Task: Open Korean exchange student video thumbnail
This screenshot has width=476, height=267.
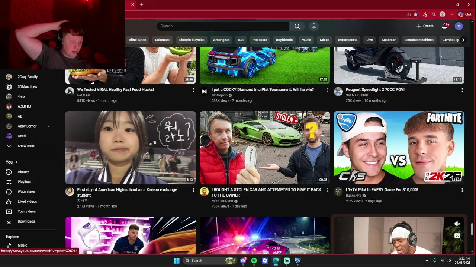Action: [131, 148]
